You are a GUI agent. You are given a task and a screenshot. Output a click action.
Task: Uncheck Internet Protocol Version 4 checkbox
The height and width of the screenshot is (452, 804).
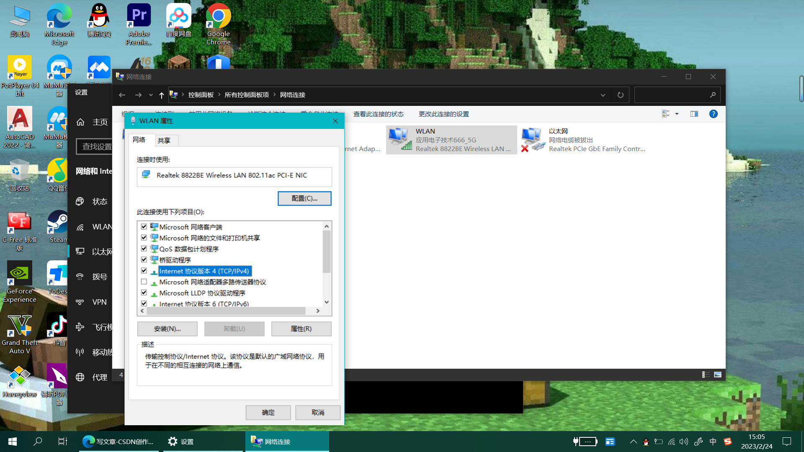(144, 271)
